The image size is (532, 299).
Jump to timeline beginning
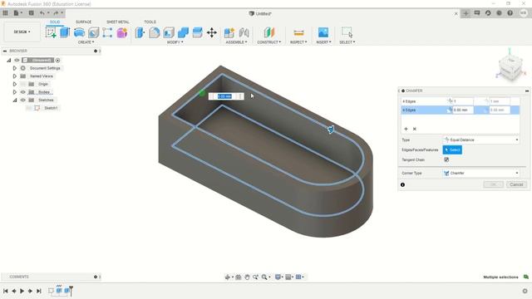pos(6,291)
